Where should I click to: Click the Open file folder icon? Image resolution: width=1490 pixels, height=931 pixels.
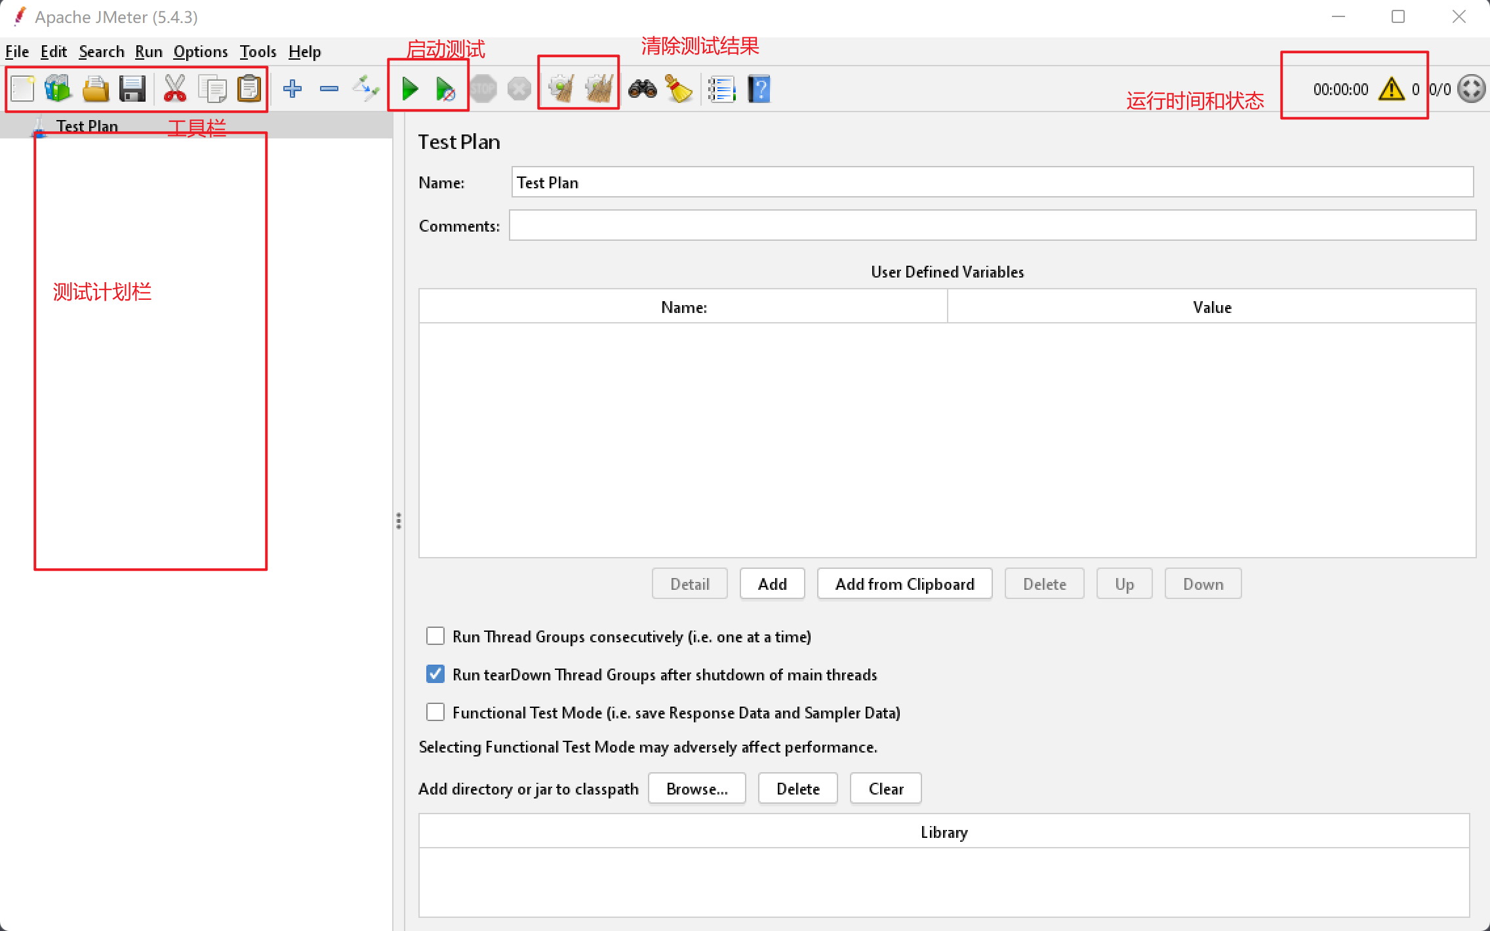click(96, 89)
